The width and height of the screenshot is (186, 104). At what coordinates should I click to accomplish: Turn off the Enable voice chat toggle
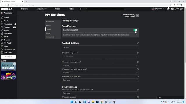[x=135, y=30]
